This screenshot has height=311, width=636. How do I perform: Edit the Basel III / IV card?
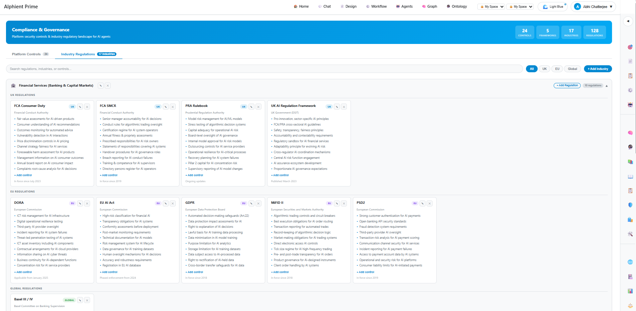(x=80, y=300)
